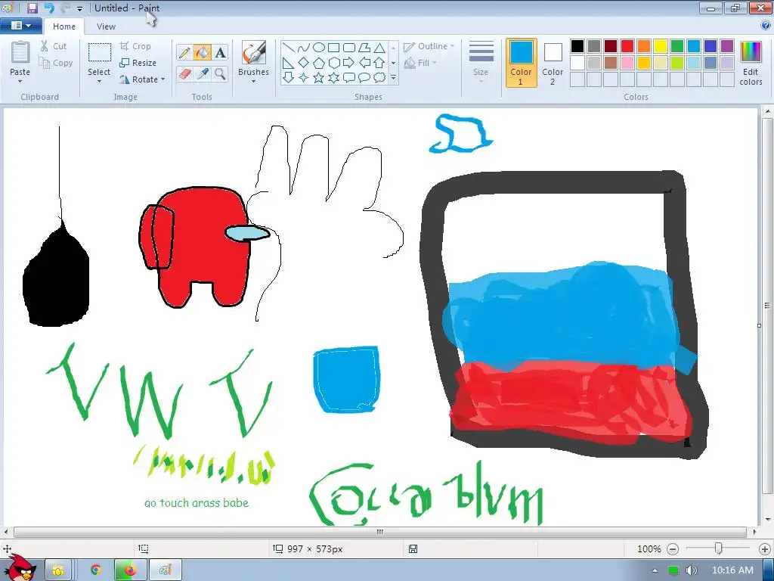Open the Select dropdown arrow
The image size is (774, 581).
[x=99, y=82]
